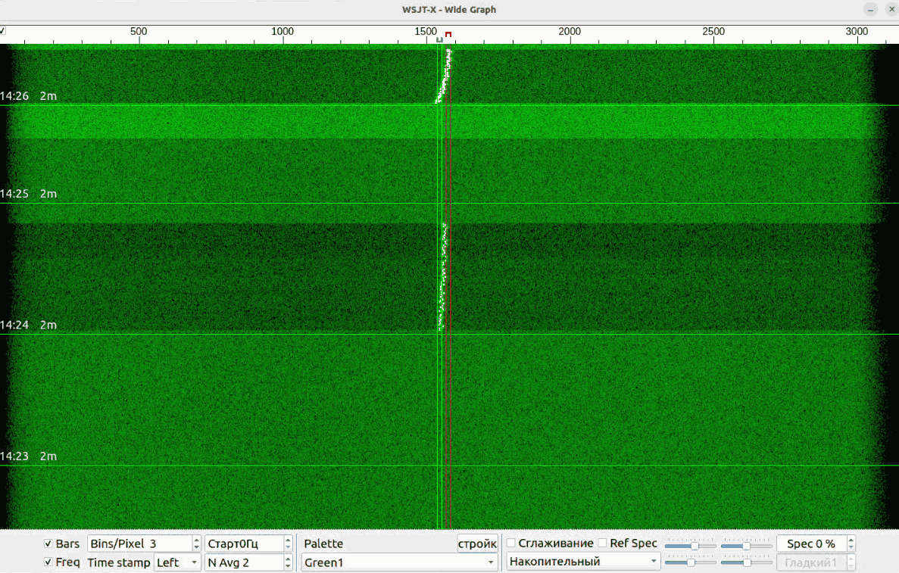Viewport: 899px width, 573px height.
Task: Enable the Сглаживание checkbox
Action: click(511, 543)
